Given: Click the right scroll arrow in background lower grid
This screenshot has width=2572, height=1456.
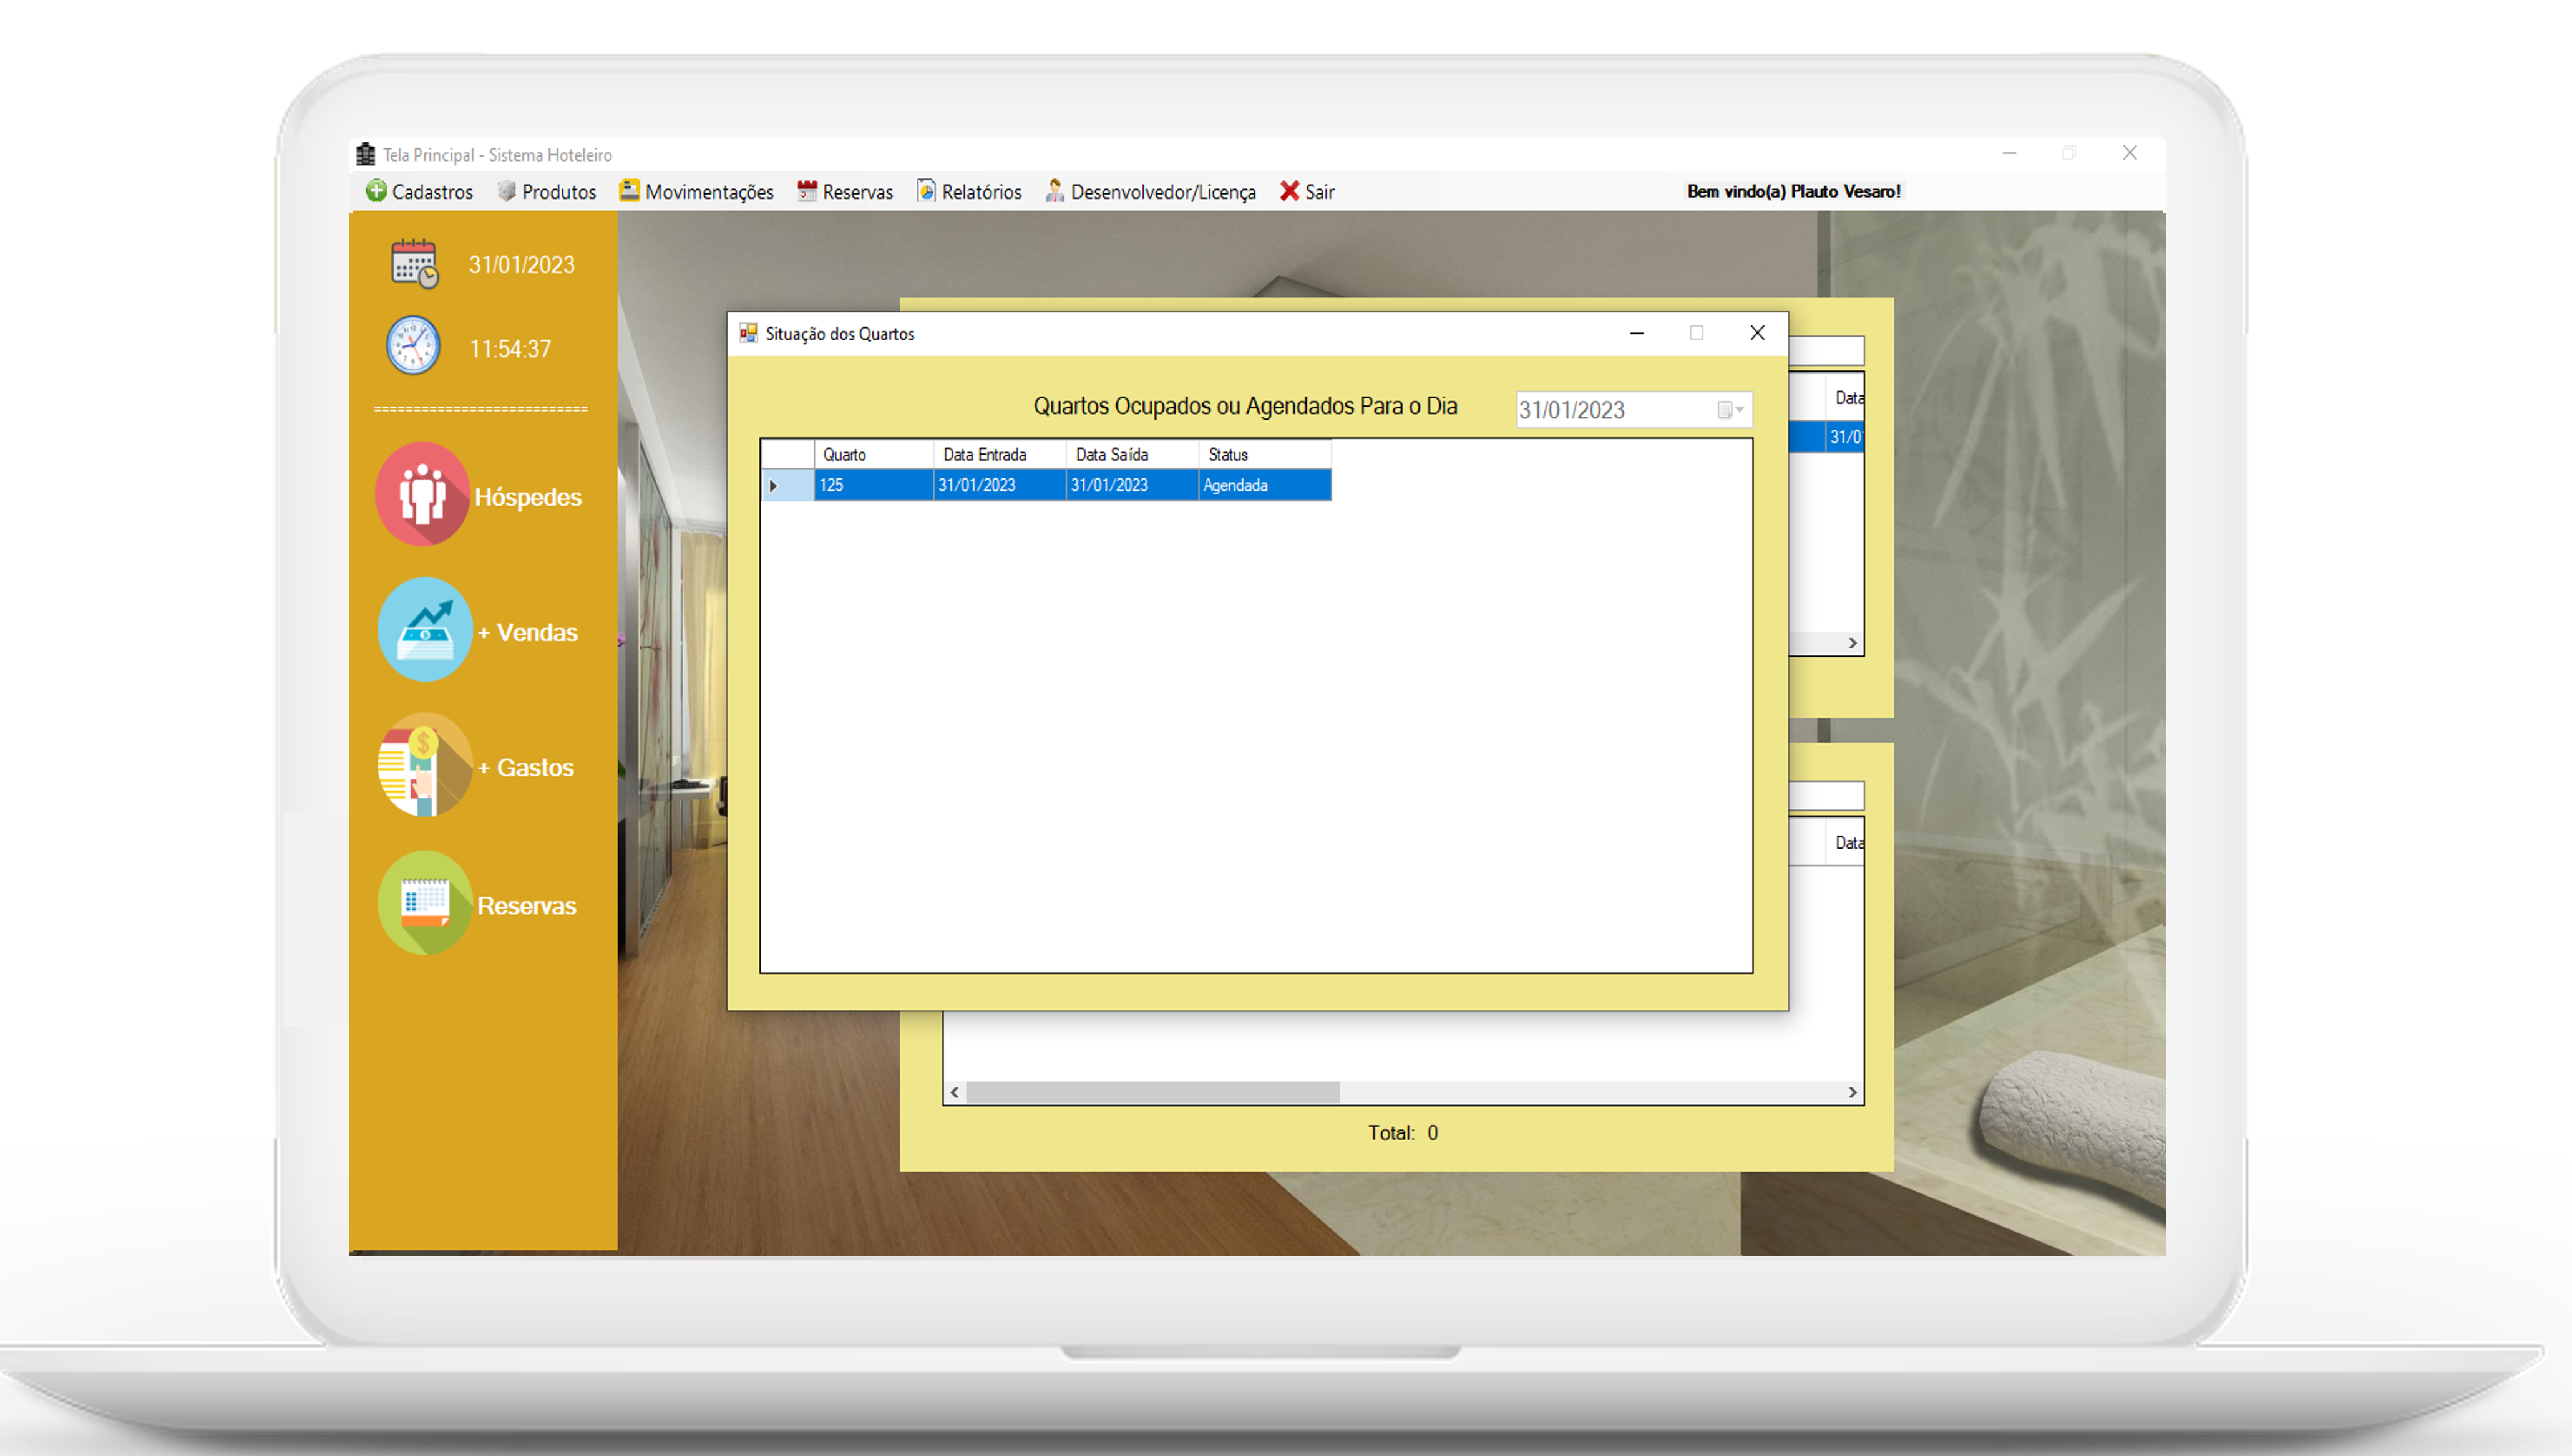Looking at the screenshot, I should pos(1852,1092).
